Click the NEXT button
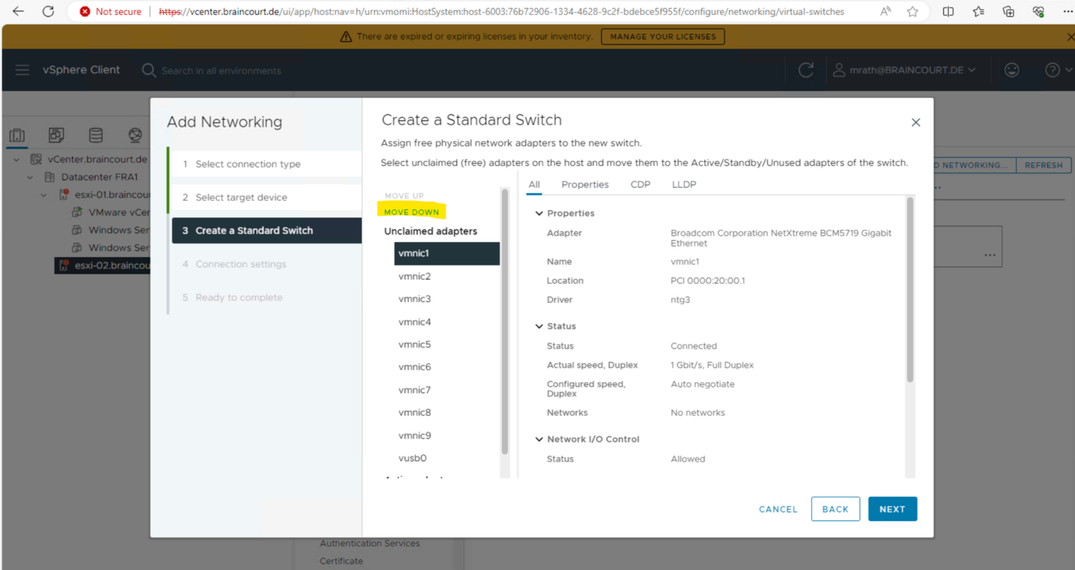The image size is (1075, 570). click(x=892, y=509)
